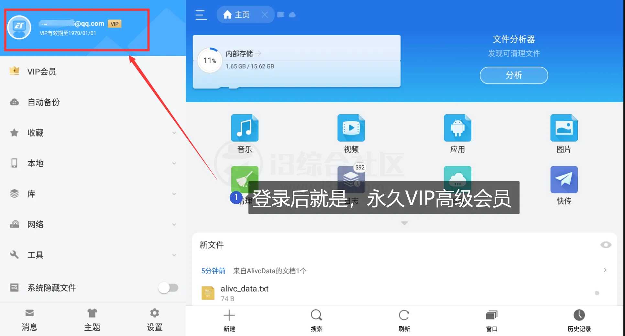Toggle 系统隐藏文件 hidden files switch
The image size is (625, 336).
point(168,287)
